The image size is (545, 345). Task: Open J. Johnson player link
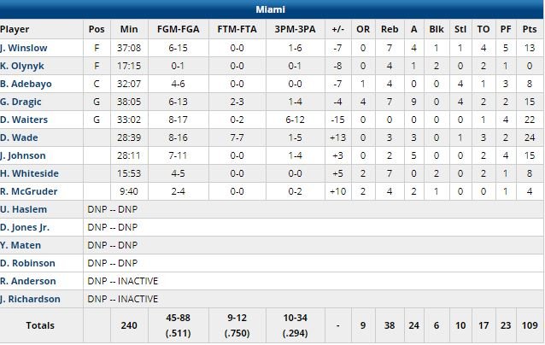click(x=22, y=155)
